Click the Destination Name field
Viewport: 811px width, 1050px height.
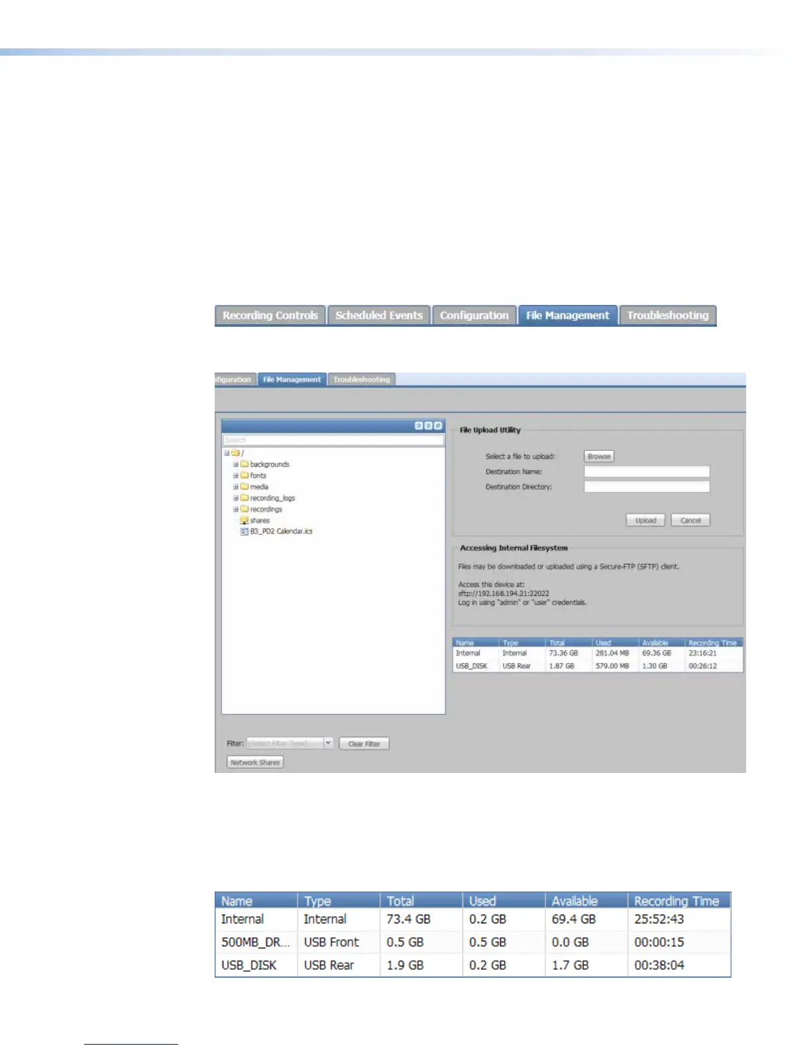647,471
